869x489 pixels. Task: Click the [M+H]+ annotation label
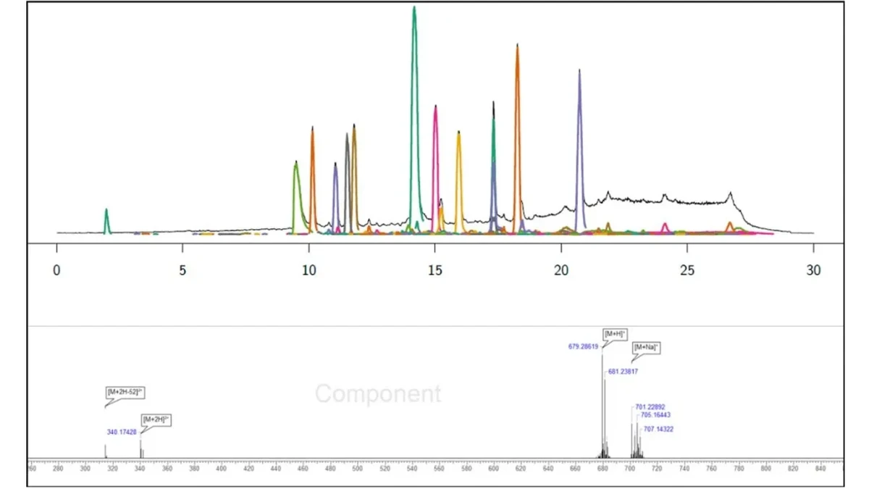point(615,333)
